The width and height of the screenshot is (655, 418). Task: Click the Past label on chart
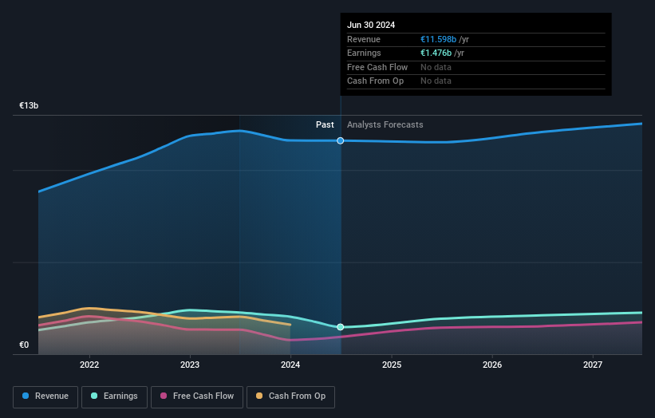(x=325, y=125)
